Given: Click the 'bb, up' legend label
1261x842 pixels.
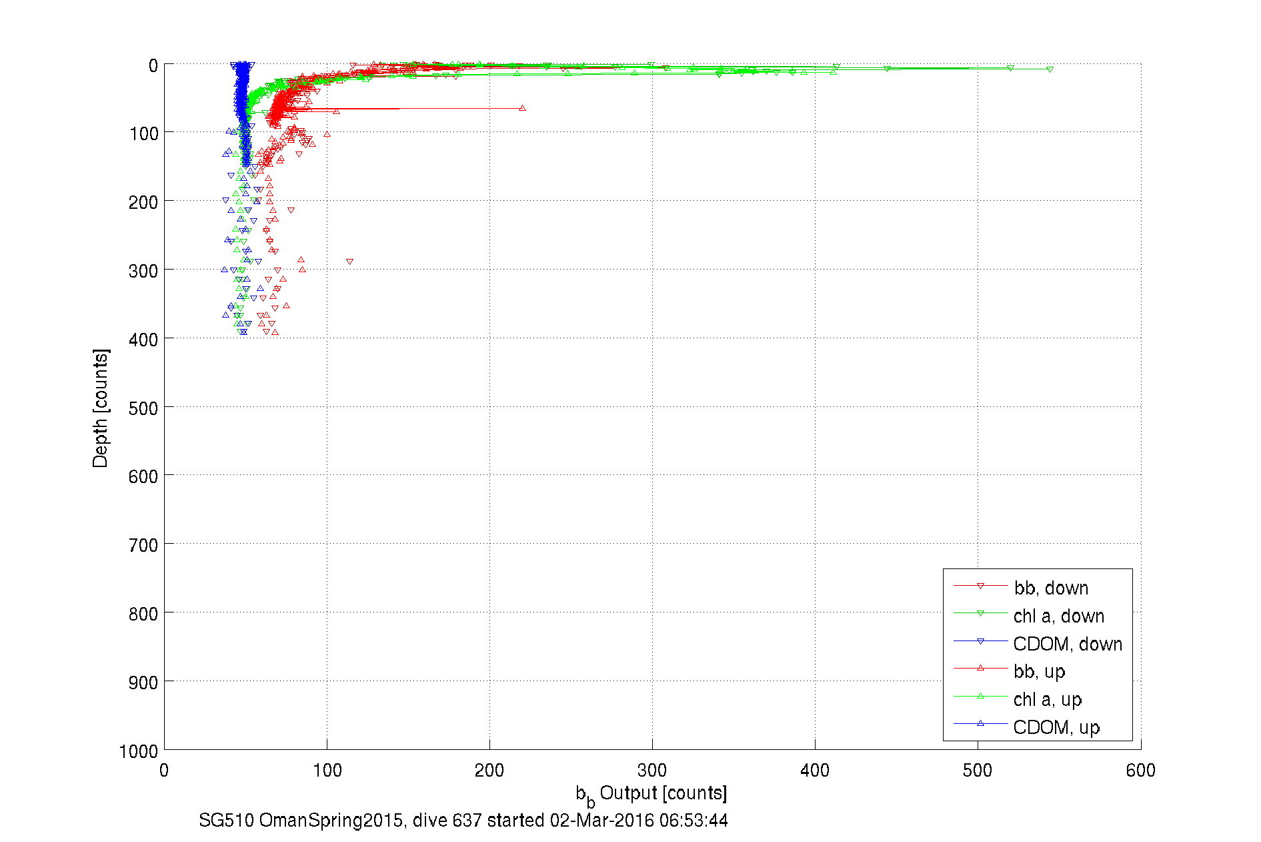Looking at the screenshot, I should click(x=1039, y=671).
